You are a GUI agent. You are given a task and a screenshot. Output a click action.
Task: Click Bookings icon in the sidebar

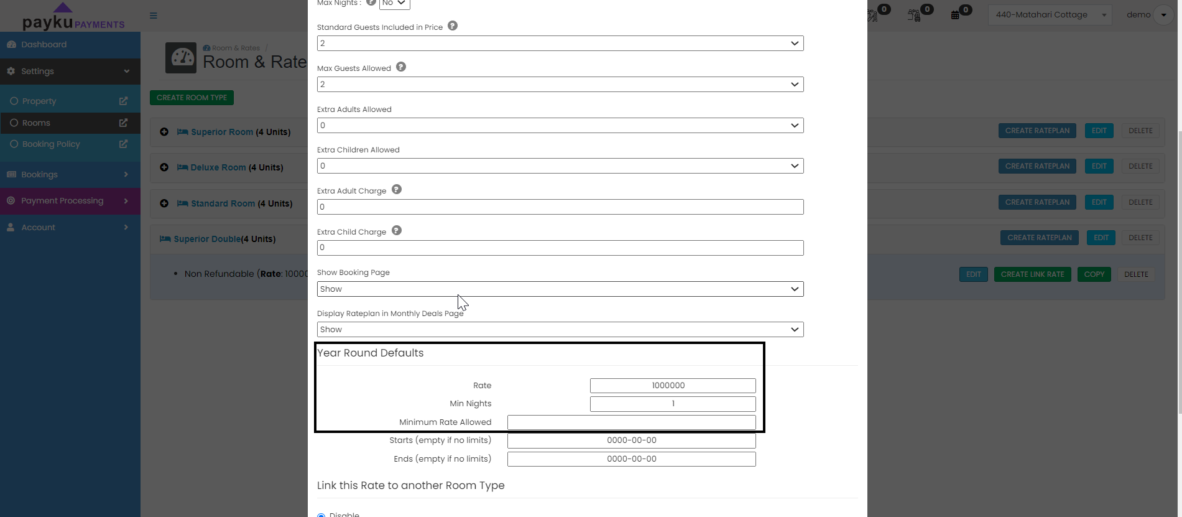pos(11,175)
